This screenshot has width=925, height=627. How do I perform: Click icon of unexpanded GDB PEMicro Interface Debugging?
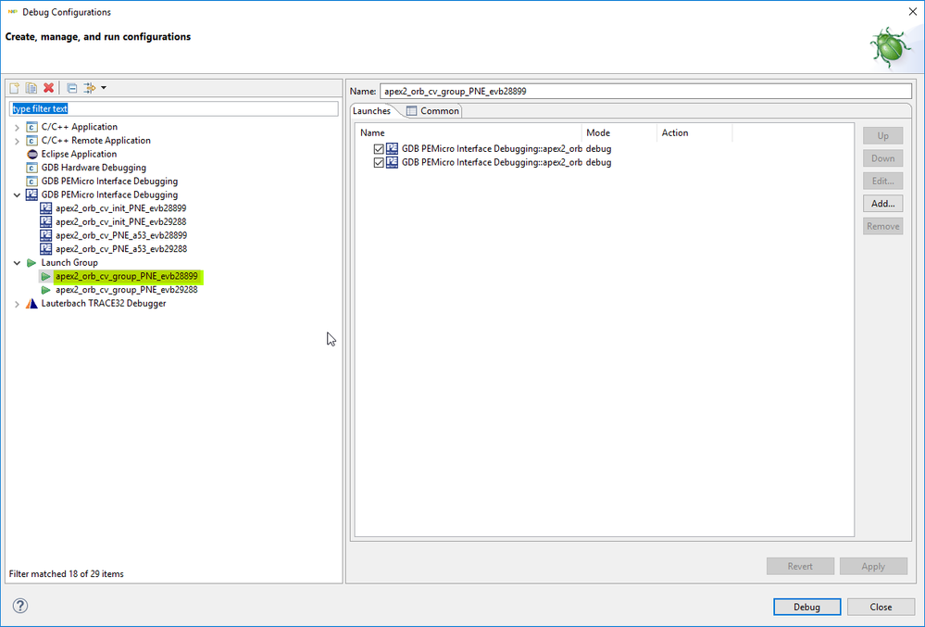point(31,182)
